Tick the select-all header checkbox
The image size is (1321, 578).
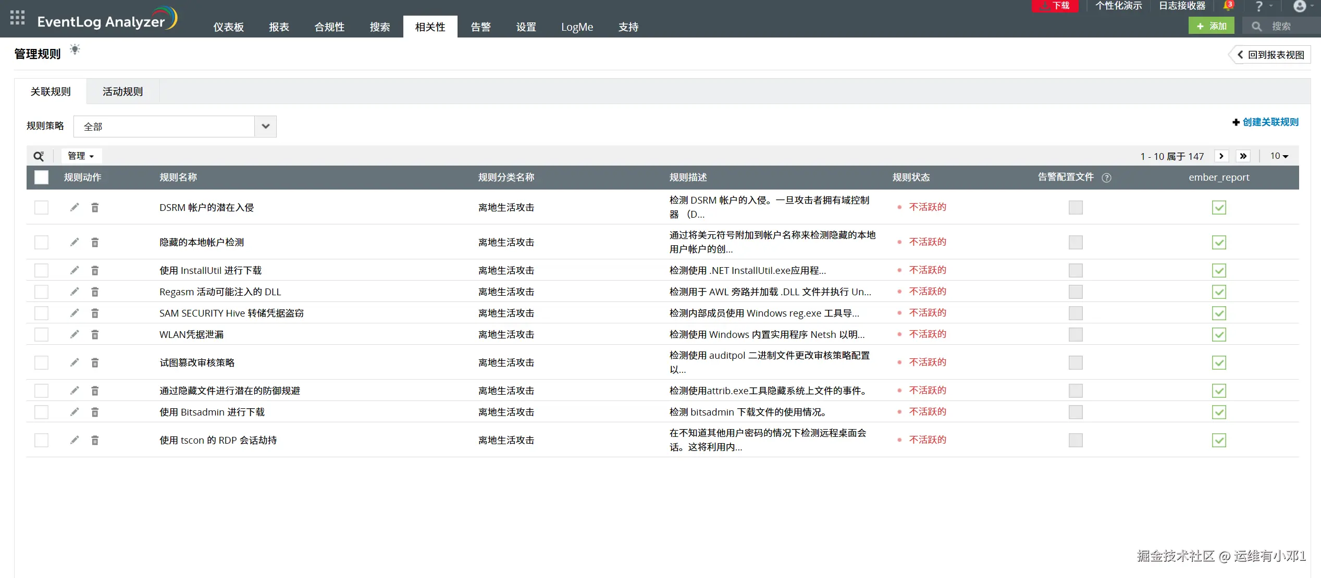coord(41,178)
